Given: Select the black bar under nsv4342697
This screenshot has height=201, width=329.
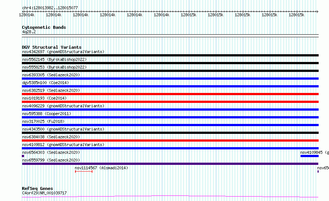Looking at the screenshot, I should click(170, 55).
